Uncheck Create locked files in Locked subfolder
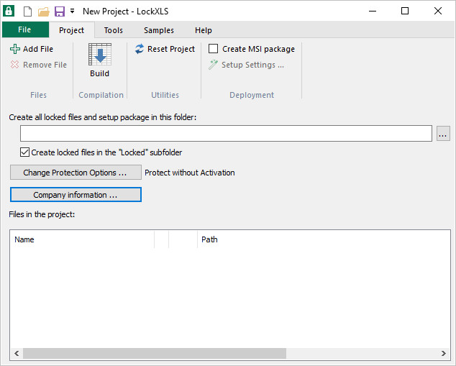This screenshot has height=366, width=456. tap(24, 152)
